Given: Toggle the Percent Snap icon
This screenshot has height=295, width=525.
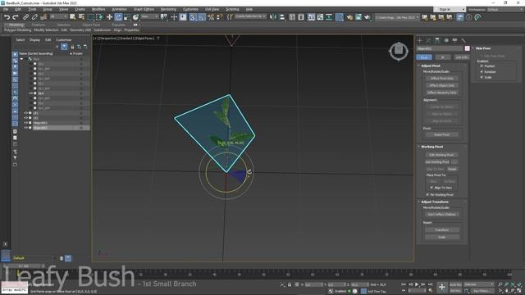Looking at the screenshot, I should click(x=211, y=17).
